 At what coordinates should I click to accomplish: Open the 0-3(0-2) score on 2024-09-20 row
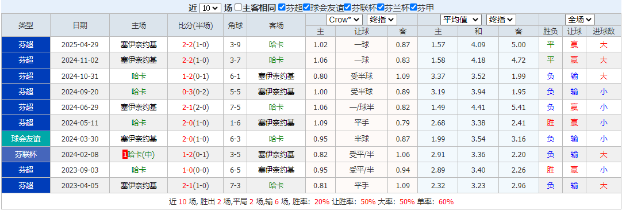pyautogui.click(x=196, y=91)
